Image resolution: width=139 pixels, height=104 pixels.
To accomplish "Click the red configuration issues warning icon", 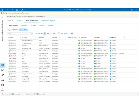I will 2,13.
